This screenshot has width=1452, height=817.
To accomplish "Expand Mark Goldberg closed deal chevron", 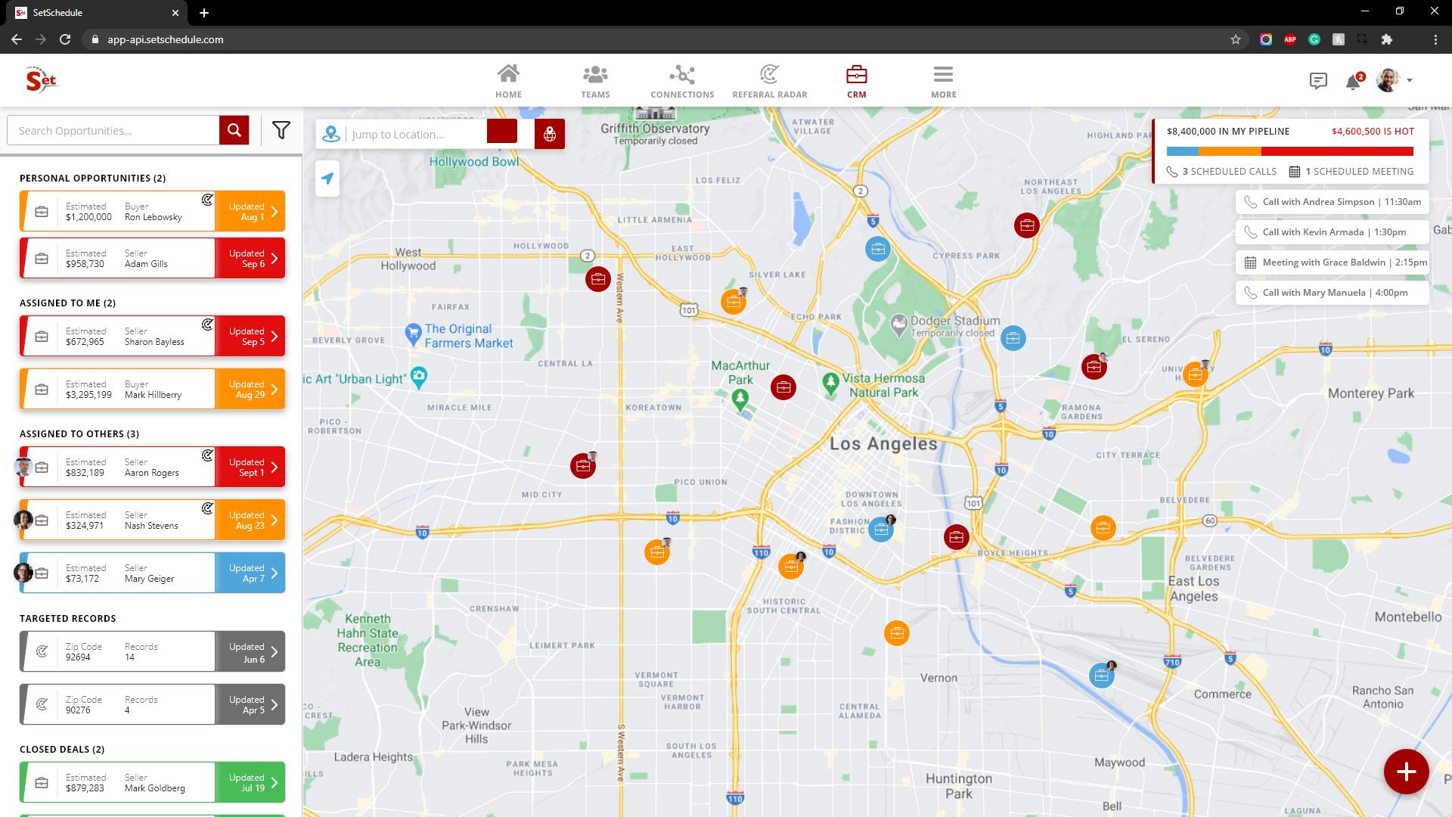I will point(275,783).
